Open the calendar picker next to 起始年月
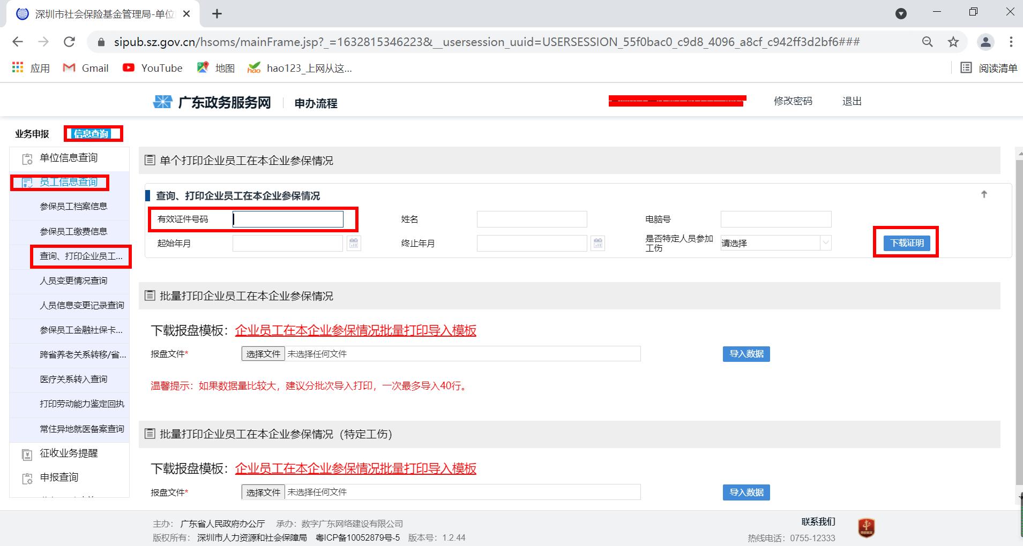The image size is (1023, 546). (353, 242)
